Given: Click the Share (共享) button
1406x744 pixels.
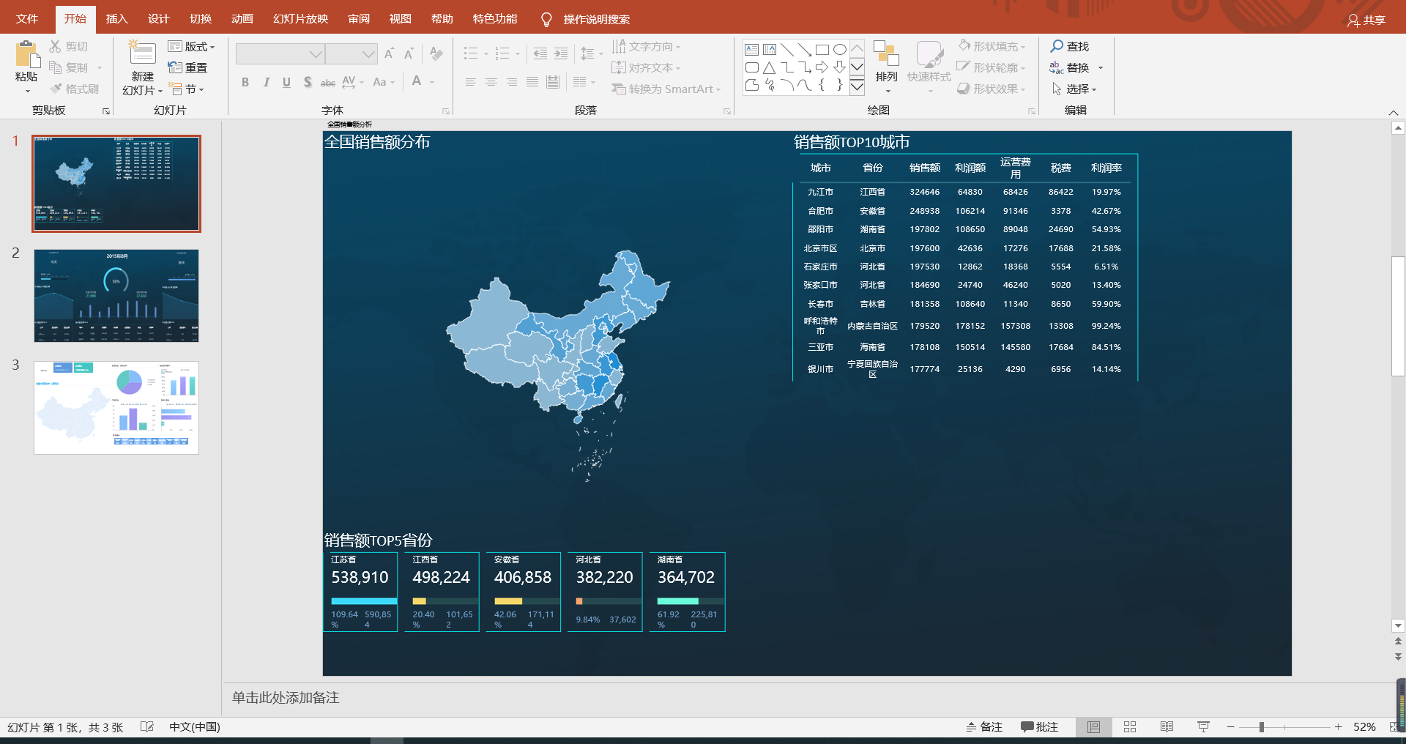Looking at the screenshot, I should (1366, 20).
